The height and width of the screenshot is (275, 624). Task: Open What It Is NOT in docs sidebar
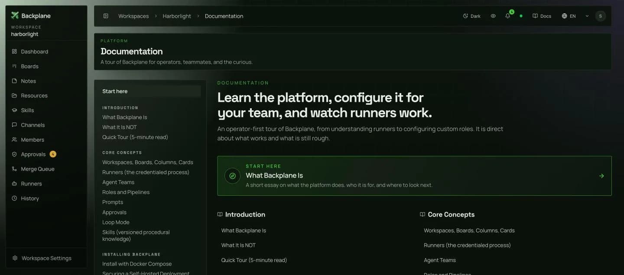click(x=120, y=127)
